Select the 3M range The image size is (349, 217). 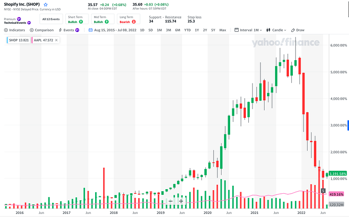tap(168, 30)
